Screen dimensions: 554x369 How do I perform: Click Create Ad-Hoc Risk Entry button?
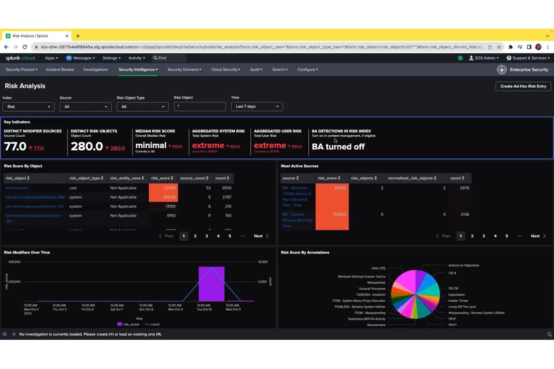(523, 86)
